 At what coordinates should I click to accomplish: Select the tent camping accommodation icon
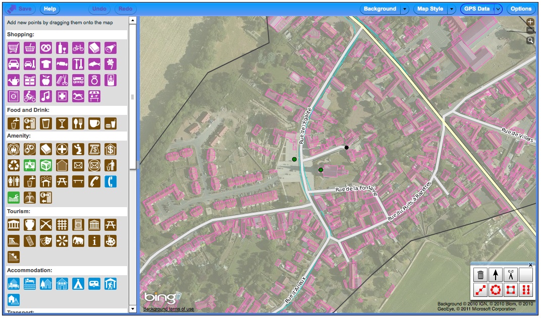(78, 284)
